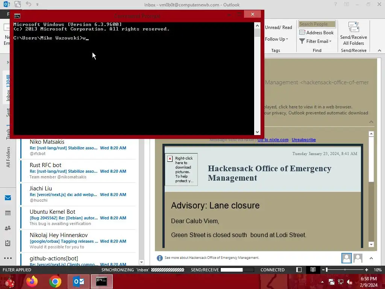Open Outlook help question mark
This screenshot has height=289, width=385.
tap(335, 4)
